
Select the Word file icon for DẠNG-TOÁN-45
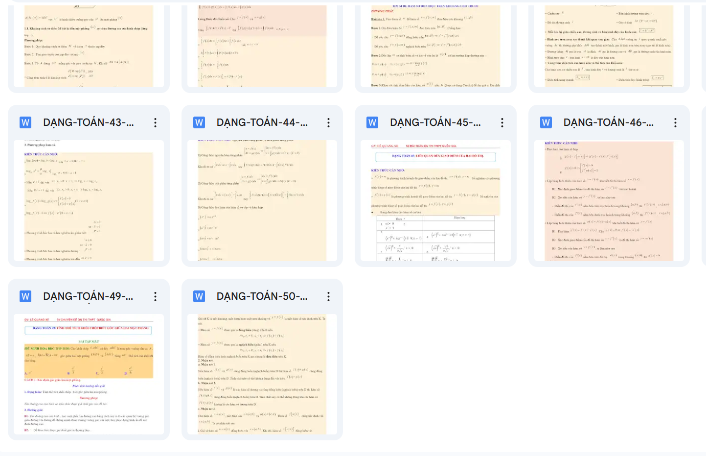coord(372,122)
